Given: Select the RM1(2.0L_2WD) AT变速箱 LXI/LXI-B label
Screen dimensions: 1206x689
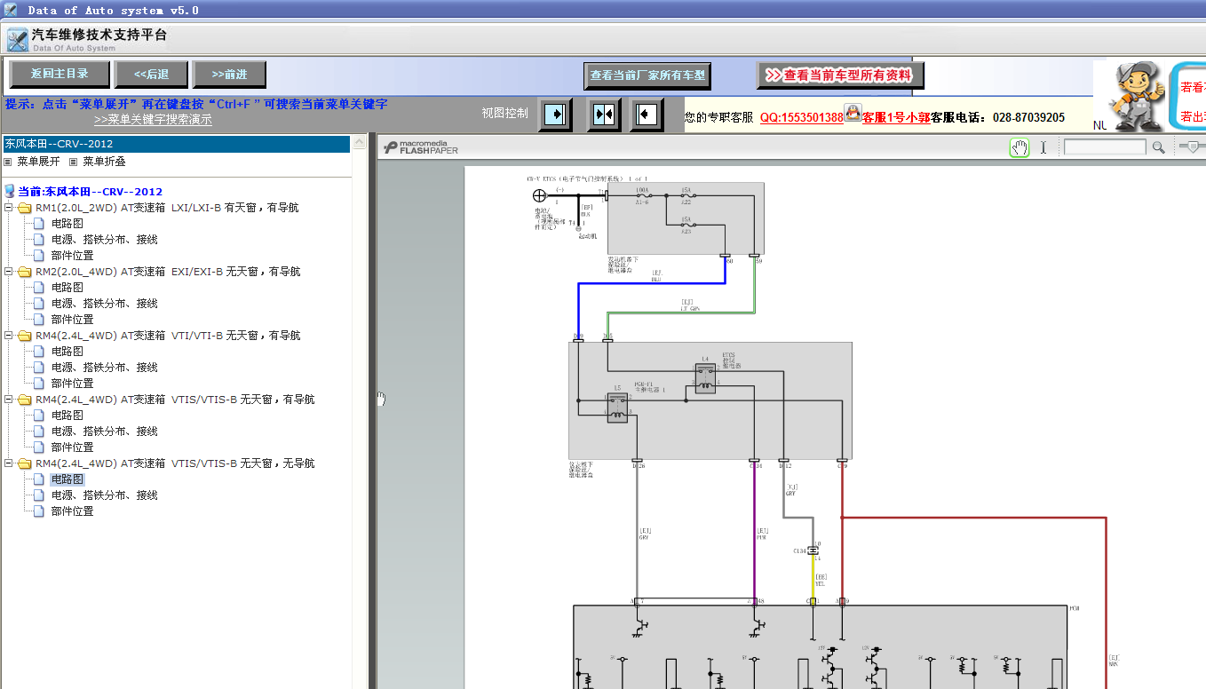Looking at the screenshot, I should pos(167,208).
